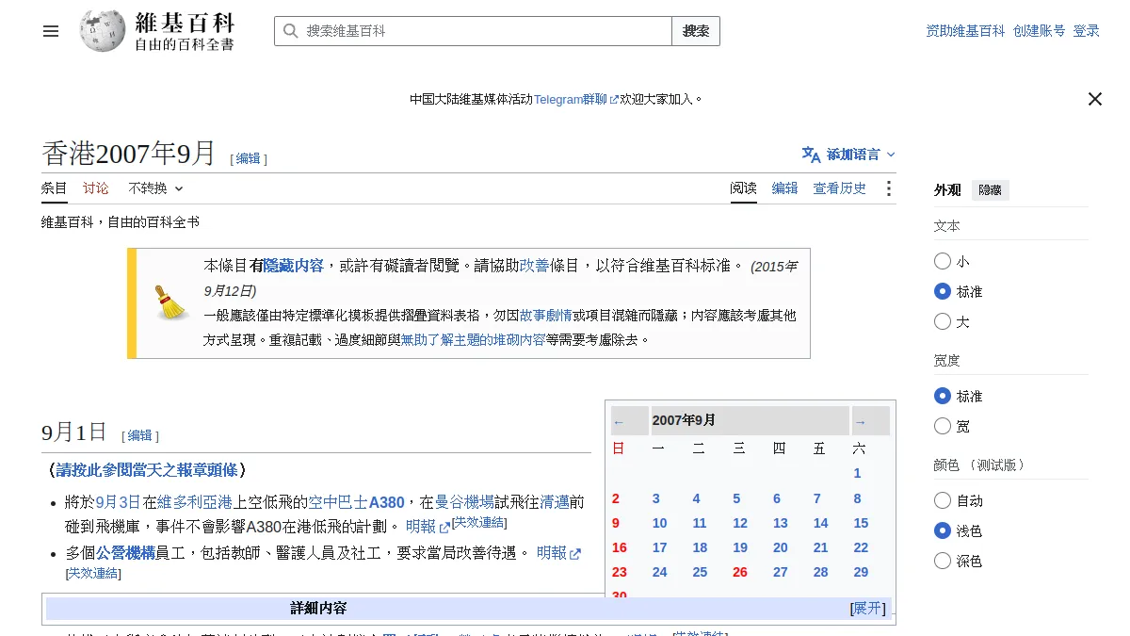Select calendar day 9
Screen dimensions: 1130x636
point(616,523)
